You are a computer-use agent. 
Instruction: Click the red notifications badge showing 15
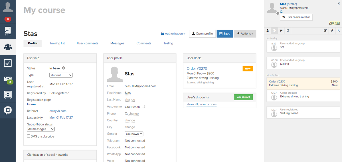pyautogui.click(x=8, y=19)
